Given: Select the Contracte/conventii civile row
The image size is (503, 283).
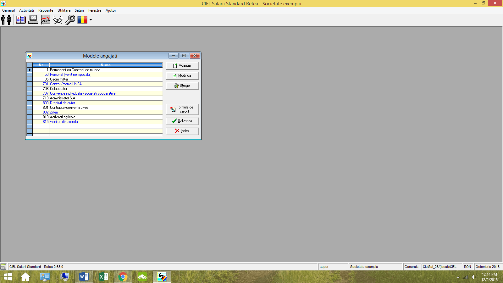Looking at the screenshot, I should (x=97, y=108).
